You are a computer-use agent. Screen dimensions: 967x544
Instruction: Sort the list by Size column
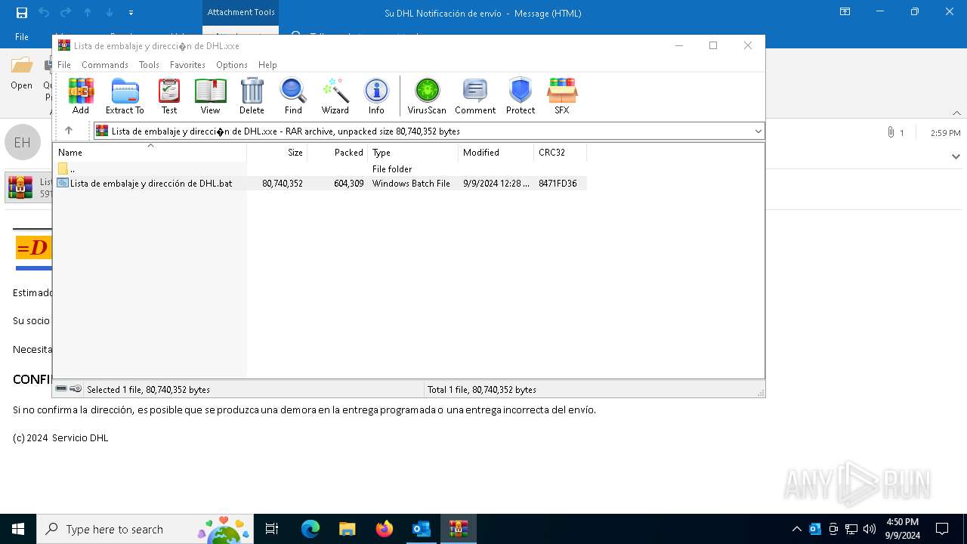pyautogui.click(x=277, y=152)
